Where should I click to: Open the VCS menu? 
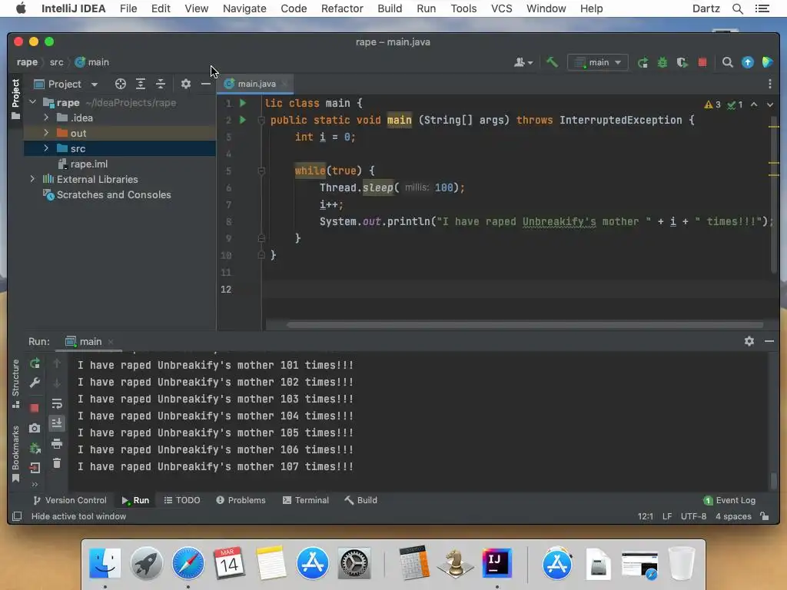pyautogui.click(x=501, y=8)
